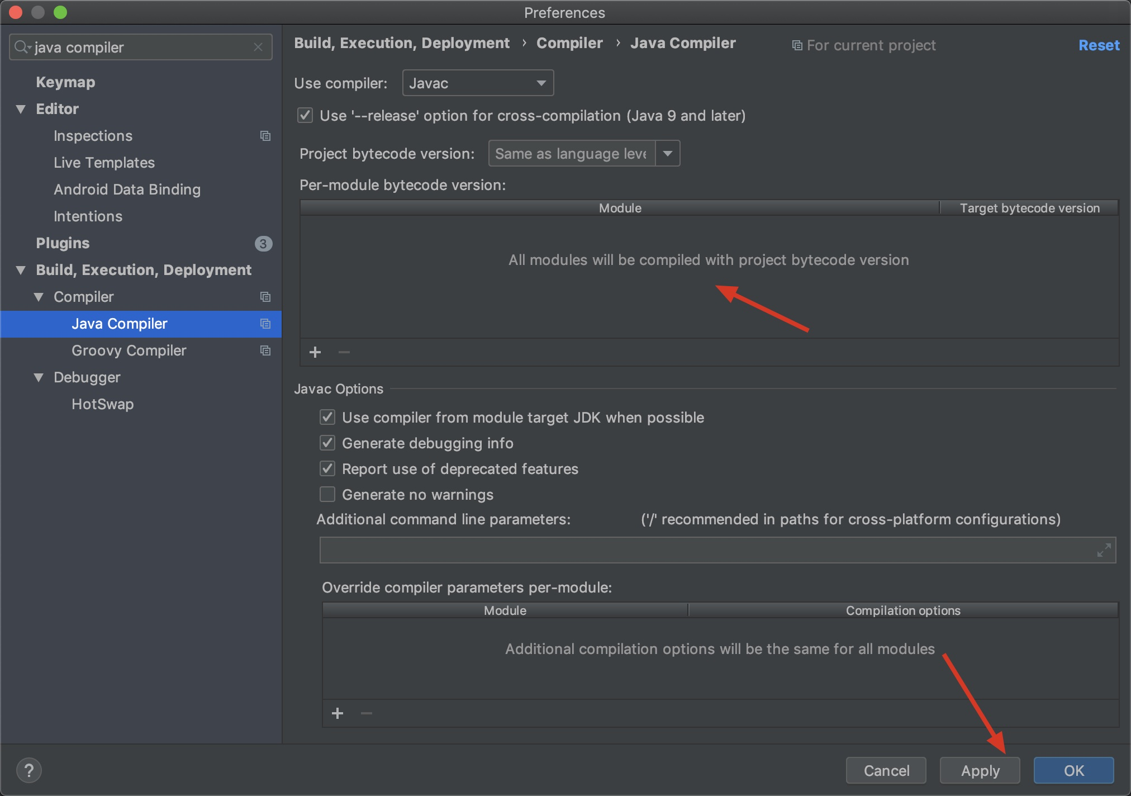Open the Use compiler Javac dropdown

point(478,83)
